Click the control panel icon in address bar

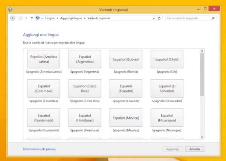click(38, 18)
